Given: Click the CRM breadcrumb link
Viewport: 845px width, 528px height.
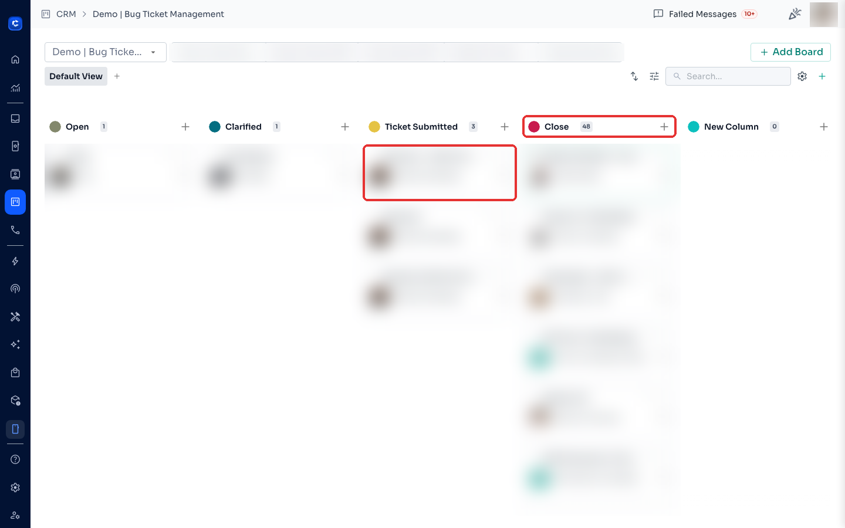Looking at the screenshot, I should (x=66, y=14).
